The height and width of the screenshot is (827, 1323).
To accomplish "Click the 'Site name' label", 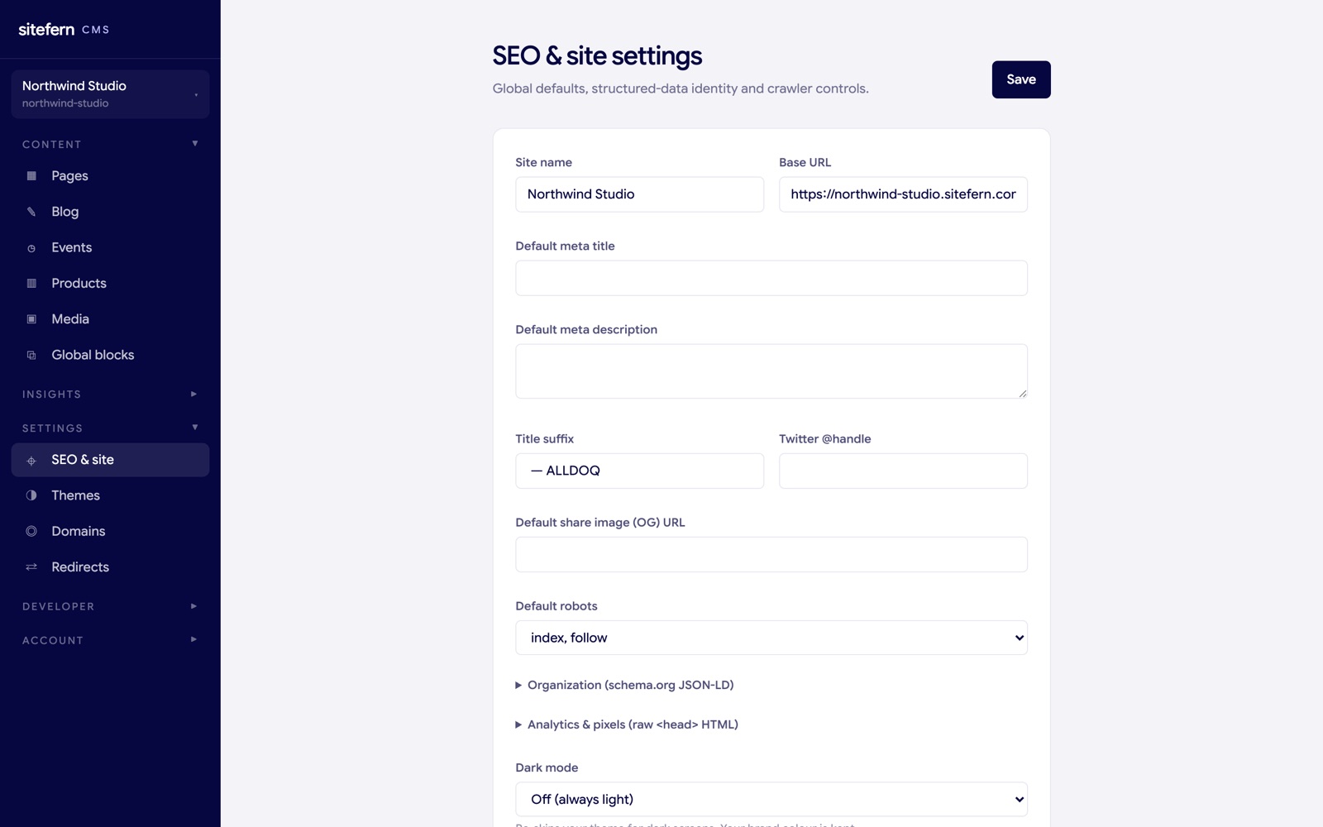I will (x=543, y=162).
